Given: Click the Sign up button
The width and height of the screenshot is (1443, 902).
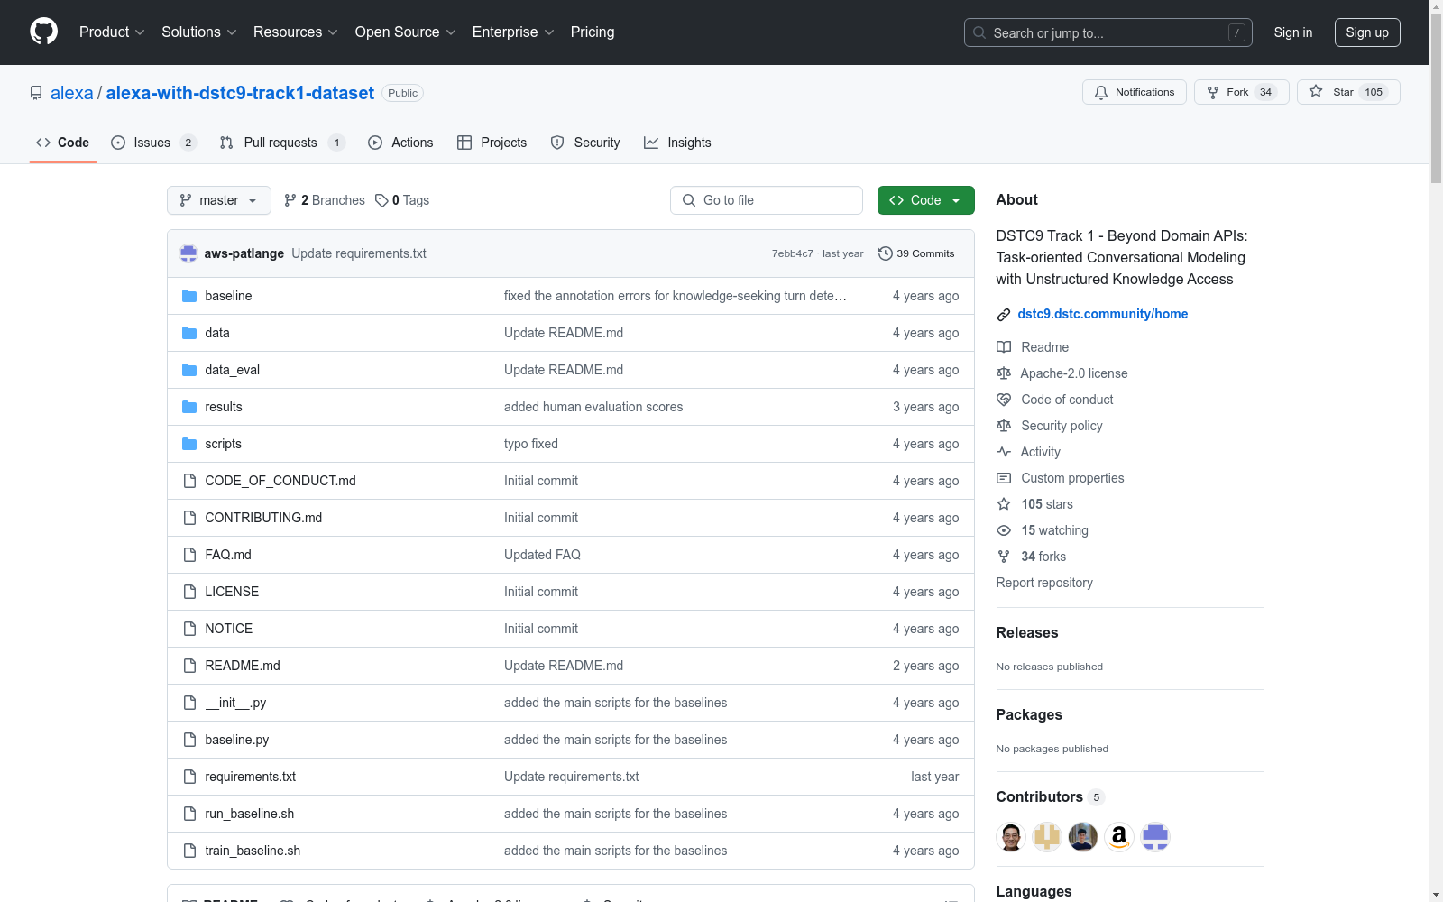Looking at the screenshot, I should pyautogui.click(x=1367, y=32).
